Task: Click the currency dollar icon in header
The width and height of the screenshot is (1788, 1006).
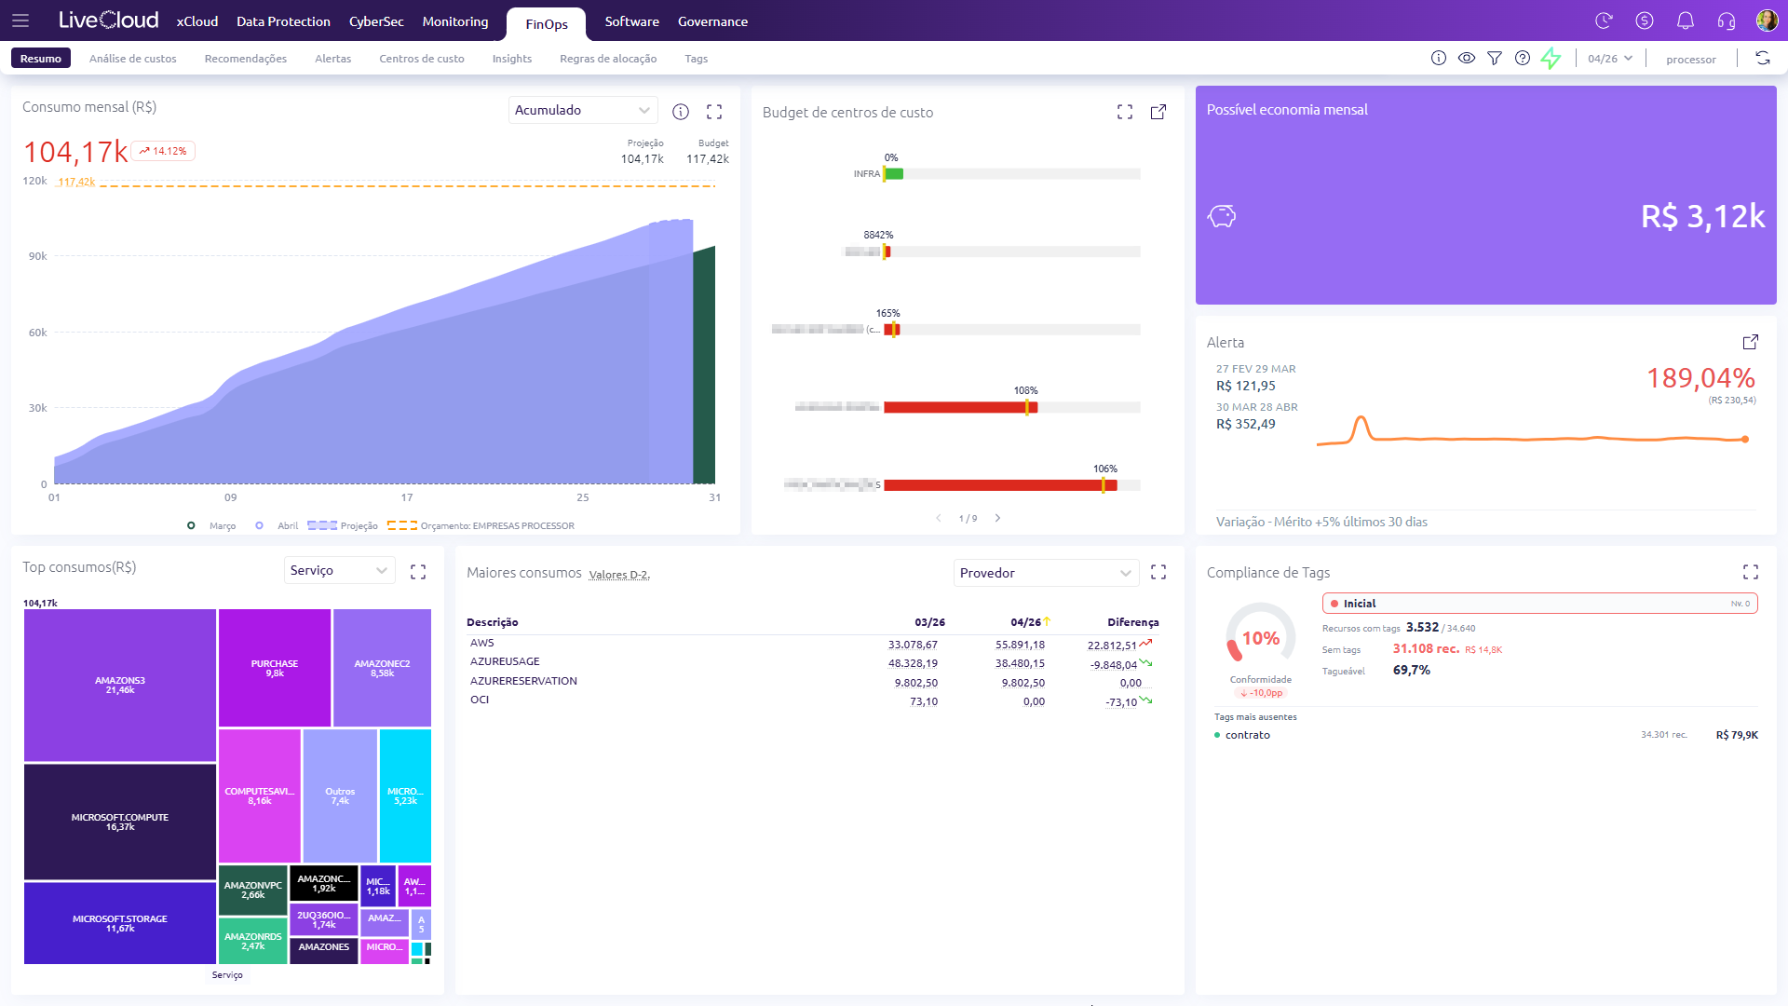Action: pos(1645,20)
